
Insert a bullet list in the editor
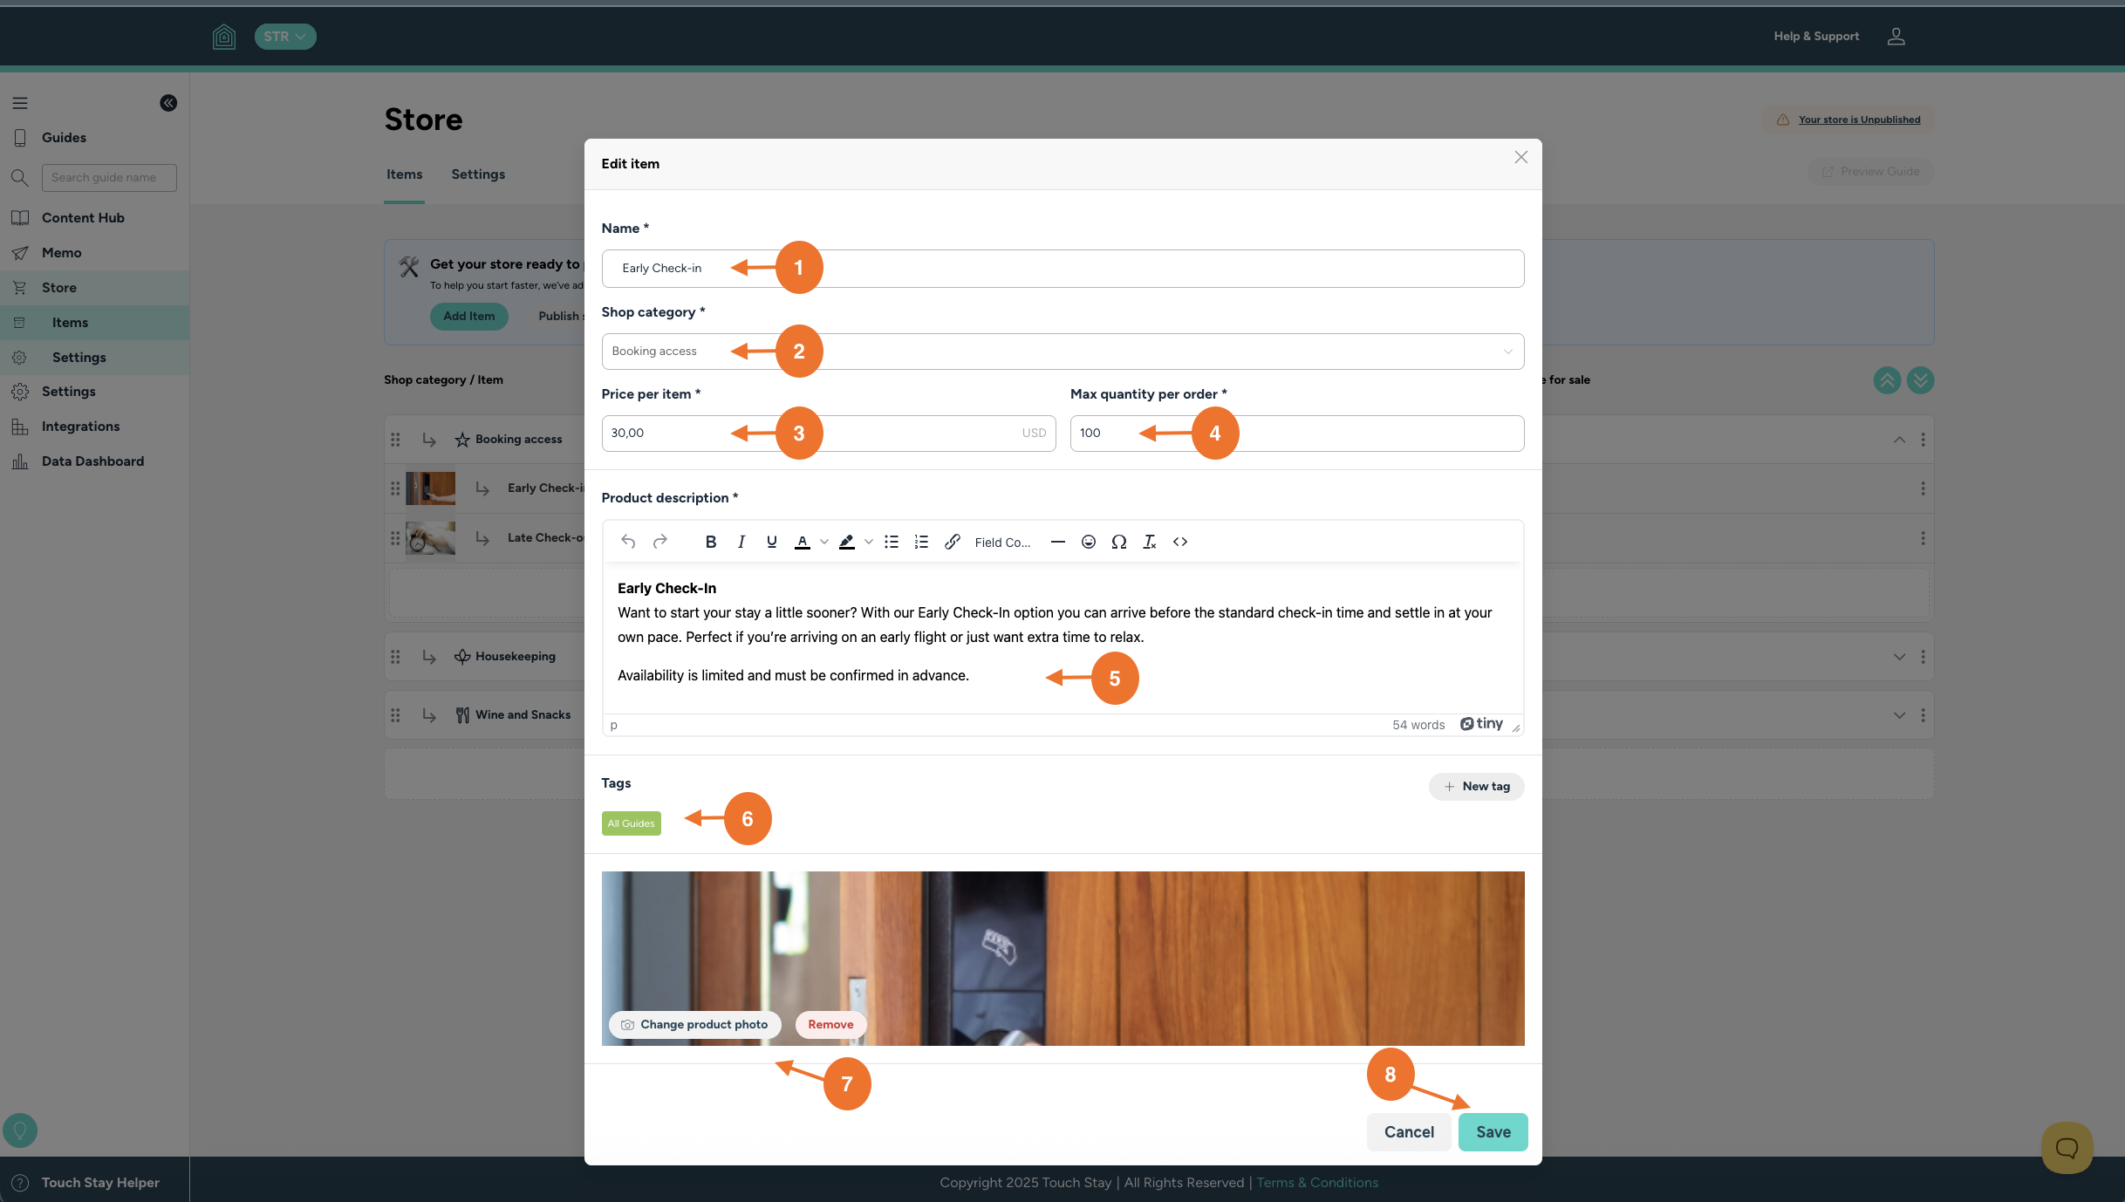891,542
